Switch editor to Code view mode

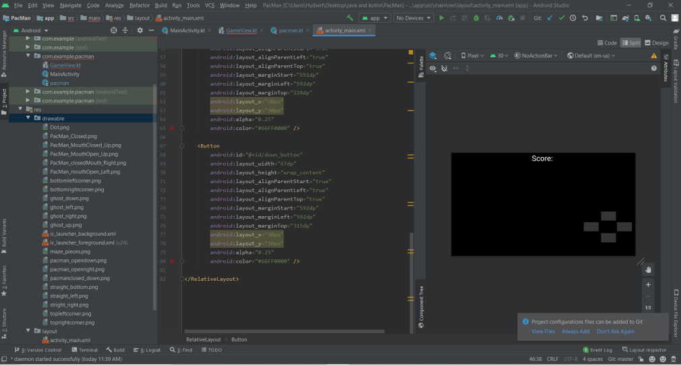click(x=606, y=42)
